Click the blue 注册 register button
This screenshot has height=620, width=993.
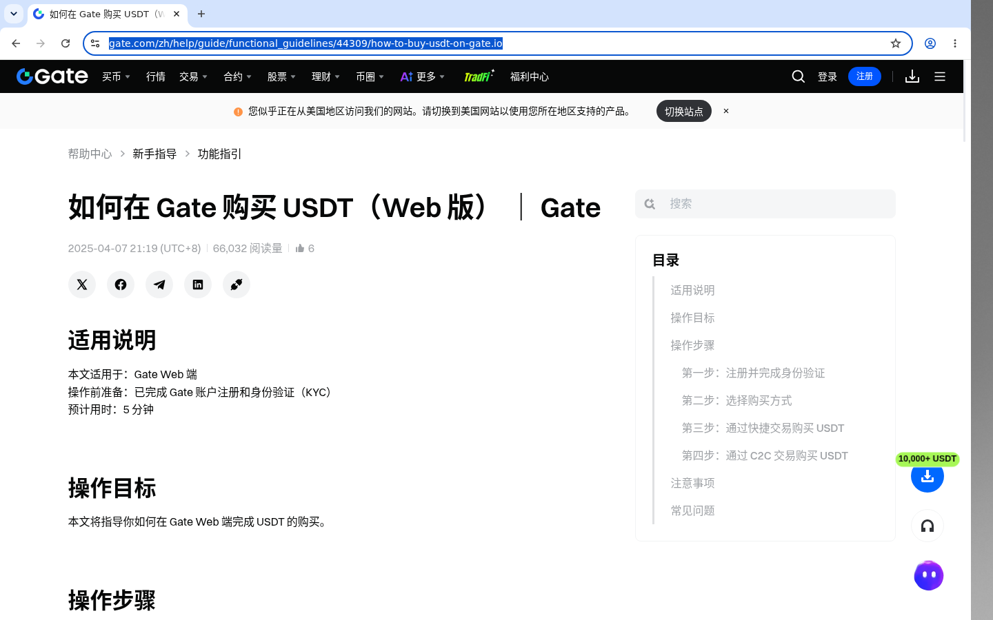[x=865, y=76]
